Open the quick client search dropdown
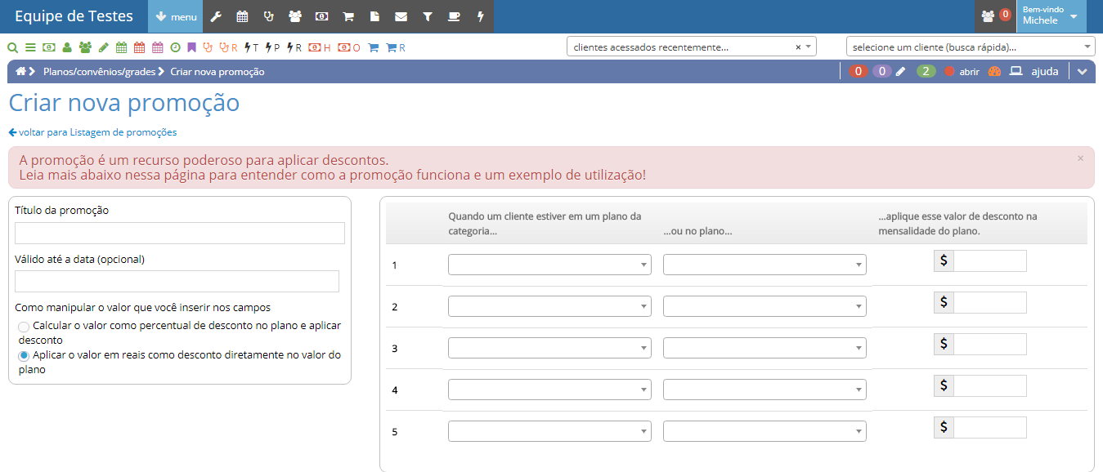The height and width of the screenshot is (472, 1103). 970,47
